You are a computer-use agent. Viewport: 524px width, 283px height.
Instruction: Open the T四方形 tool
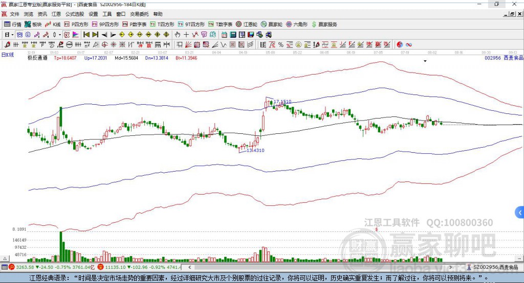click(x=162, y=25)
